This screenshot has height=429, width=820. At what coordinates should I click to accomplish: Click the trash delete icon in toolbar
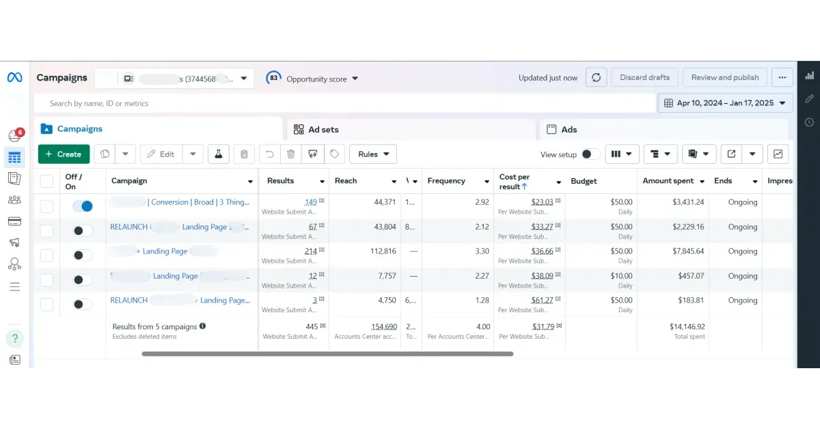(291, 154)
